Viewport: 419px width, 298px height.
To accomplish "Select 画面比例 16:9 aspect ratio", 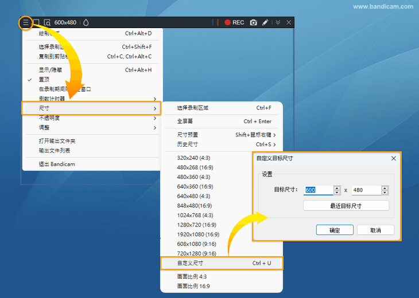I will coord(222,287).
